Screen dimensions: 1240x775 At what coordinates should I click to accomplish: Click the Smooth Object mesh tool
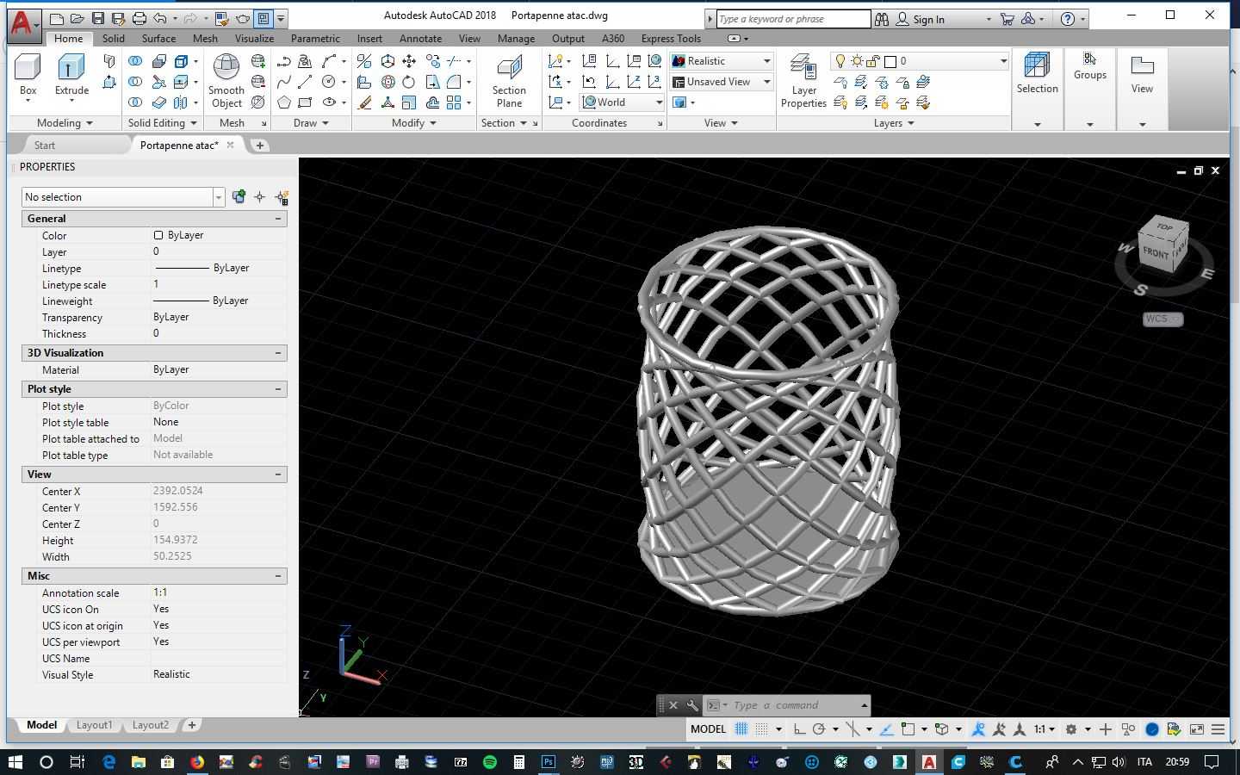[x=226, y=81]
